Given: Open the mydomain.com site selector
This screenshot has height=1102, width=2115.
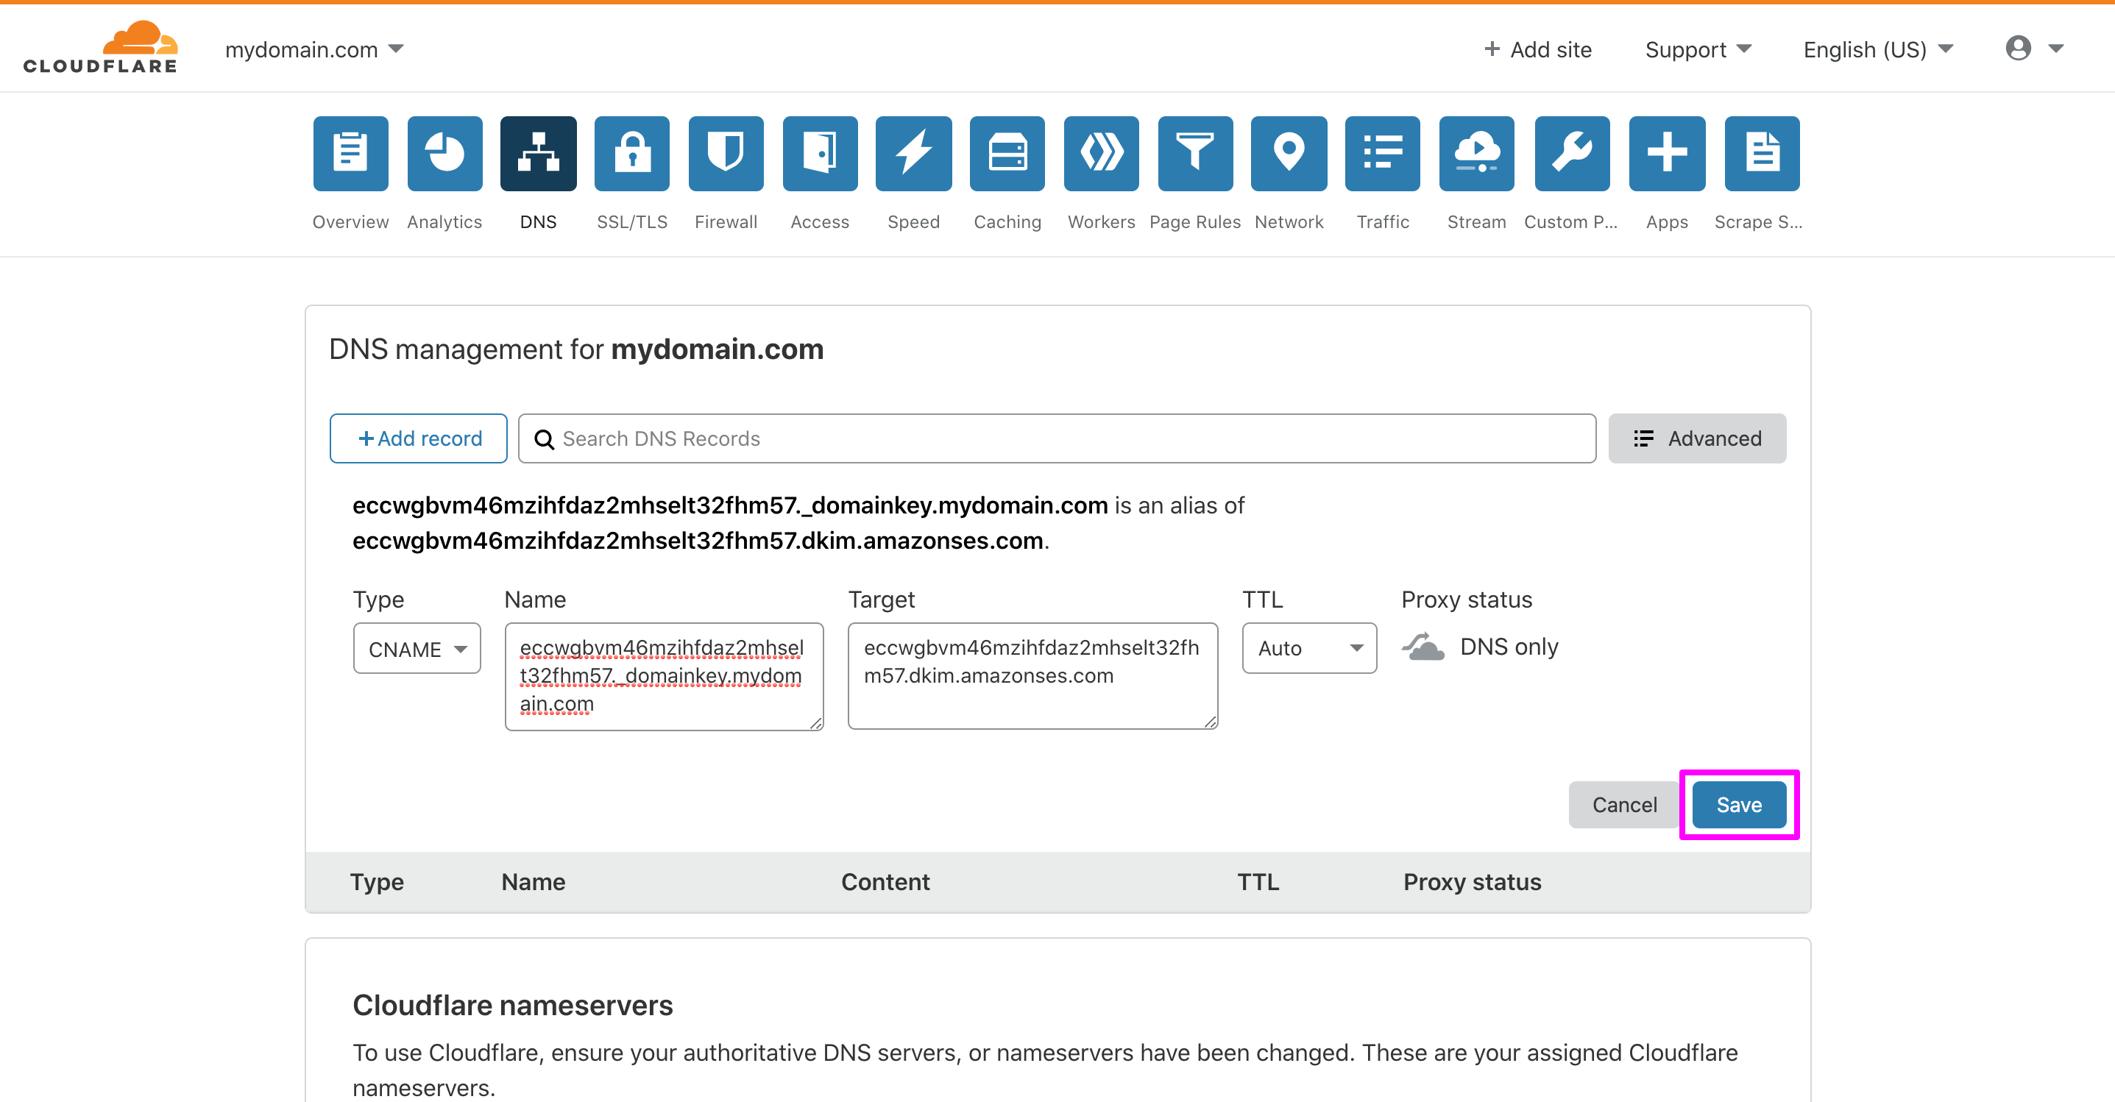Looking at the screenshot, I should tap(313, 49).
